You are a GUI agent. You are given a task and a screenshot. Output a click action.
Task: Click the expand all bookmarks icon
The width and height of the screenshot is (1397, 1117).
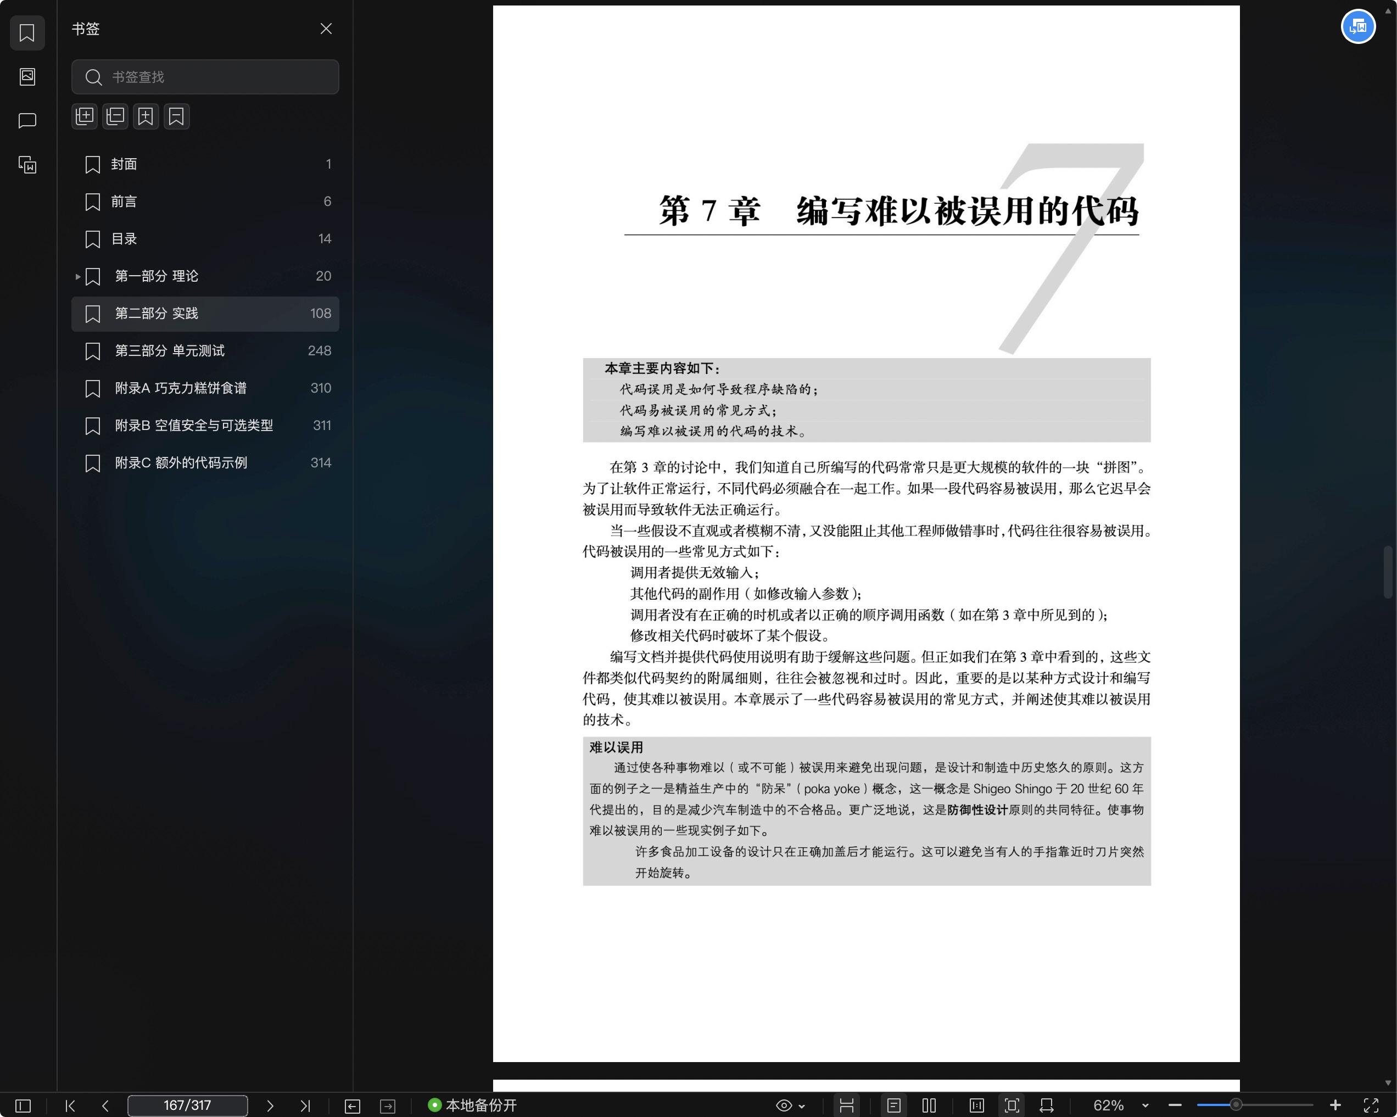(x=84, y=116)
